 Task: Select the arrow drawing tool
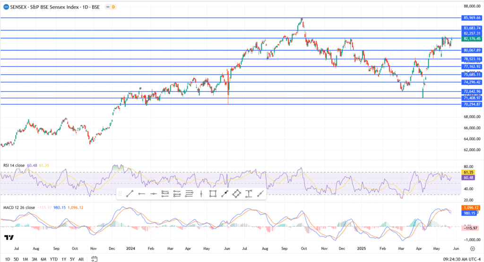point(225,194)
